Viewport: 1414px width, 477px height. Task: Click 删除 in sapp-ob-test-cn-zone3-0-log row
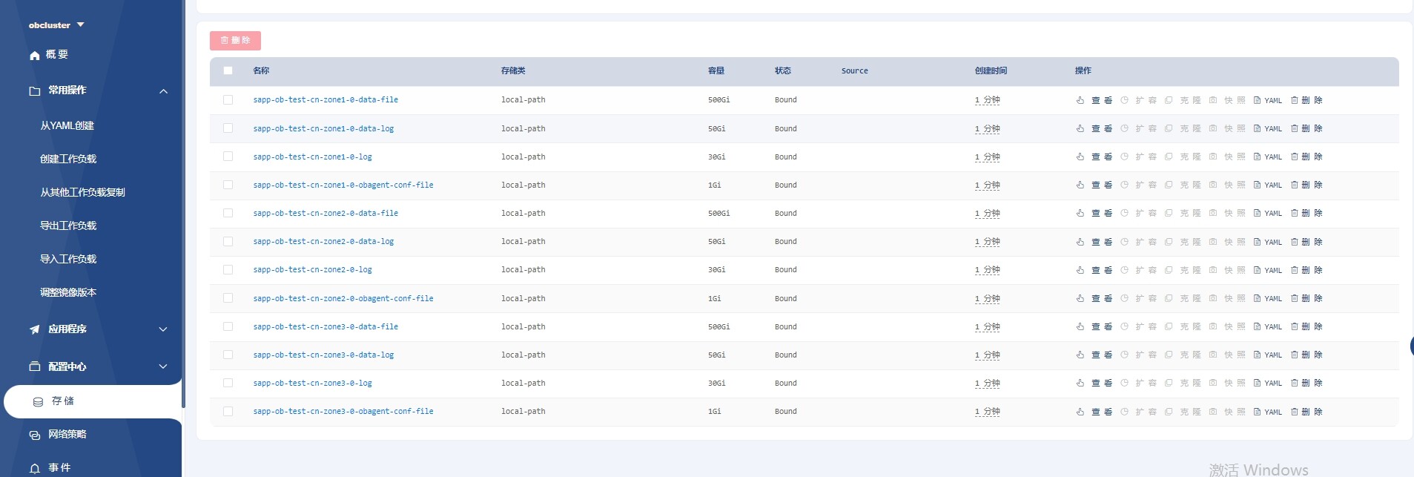point(1306,383)
